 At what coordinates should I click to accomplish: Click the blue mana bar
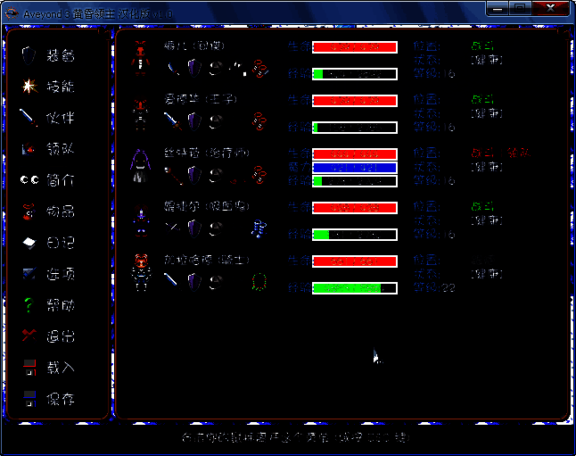[354, 168]
